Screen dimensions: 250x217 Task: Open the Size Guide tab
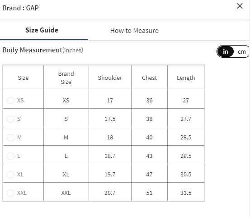(x=42, y=30)
